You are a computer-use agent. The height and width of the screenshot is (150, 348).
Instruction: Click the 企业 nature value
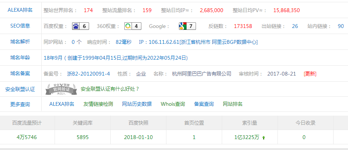coord(141,74)
